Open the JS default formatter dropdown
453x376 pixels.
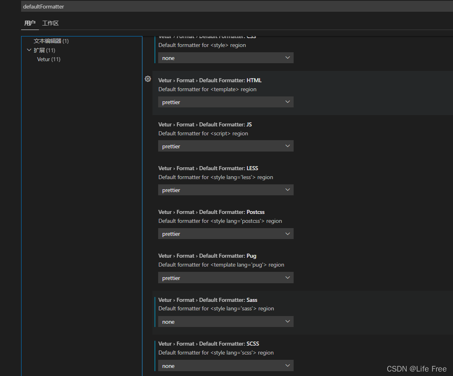(225, 146)
